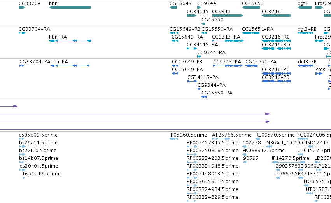Click the CG34115-PA protein label
The width and height of the screenshot is (331, 203).
coord(203,77)
